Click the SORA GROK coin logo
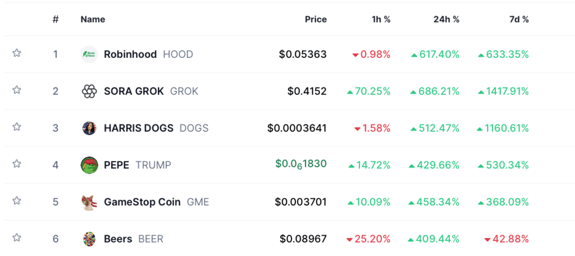The height and width of the screenshot is (256, 575). click(x=89, y=92)
